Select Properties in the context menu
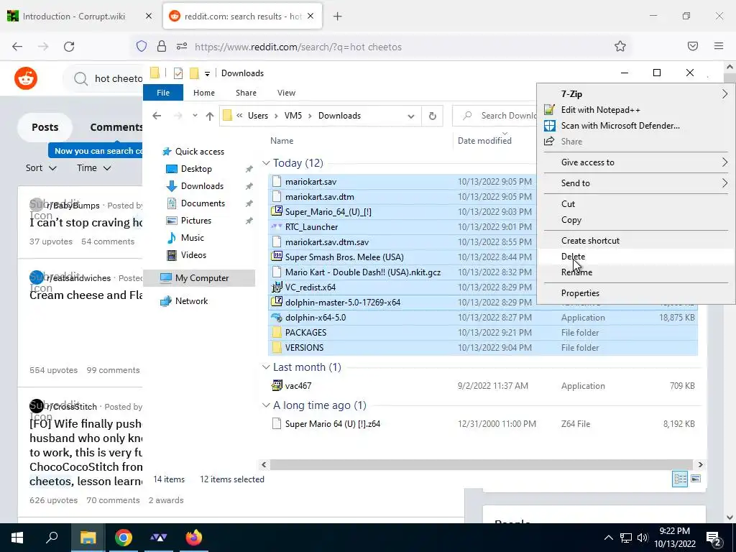The image size is (736, 552). [x=635, y=293]
